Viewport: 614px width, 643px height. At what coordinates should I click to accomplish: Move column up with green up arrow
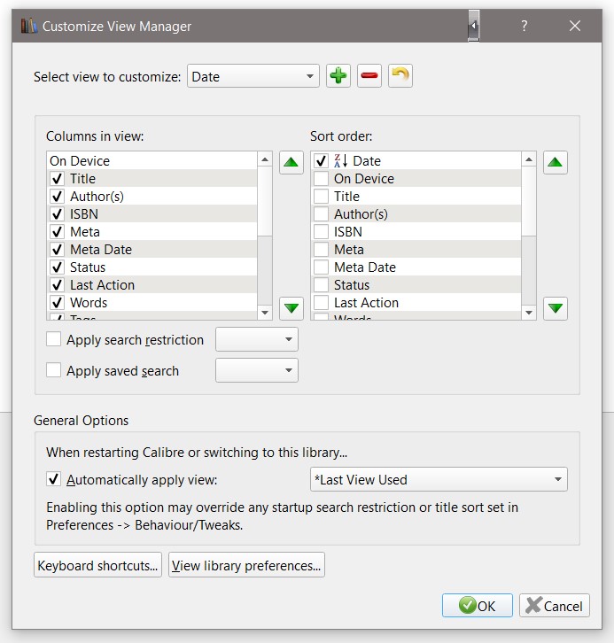point(291,163)
